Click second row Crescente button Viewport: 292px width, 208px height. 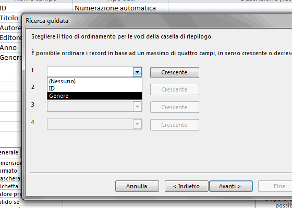pyautogui.click(x=175, y=89)
